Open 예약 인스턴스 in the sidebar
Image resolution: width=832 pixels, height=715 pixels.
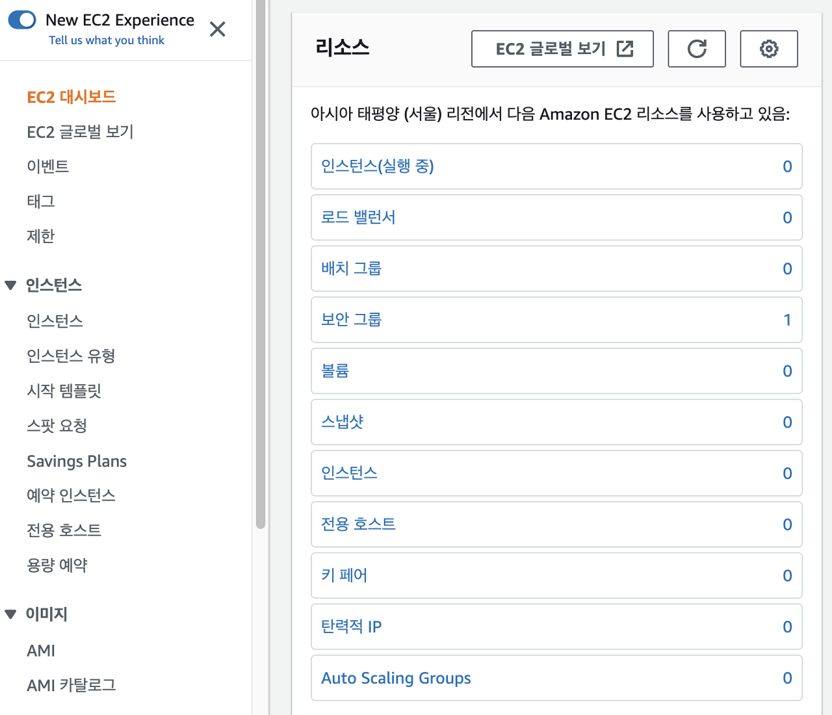point(71,495)
